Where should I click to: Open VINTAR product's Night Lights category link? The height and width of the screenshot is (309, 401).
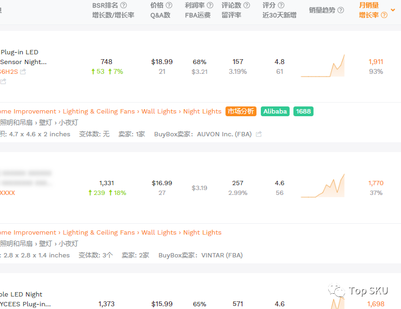202,232
